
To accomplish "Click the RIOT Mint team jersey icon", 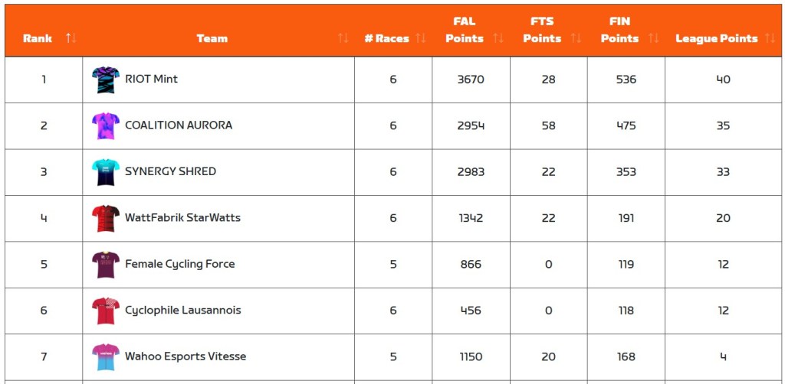I will [x=106, y=80].
